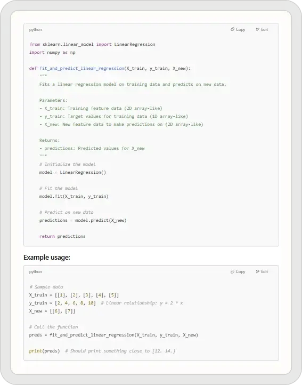Click the 'model = LinearRegression()' line
Viewport: 302px width, 385px height.
pos(72,172)
